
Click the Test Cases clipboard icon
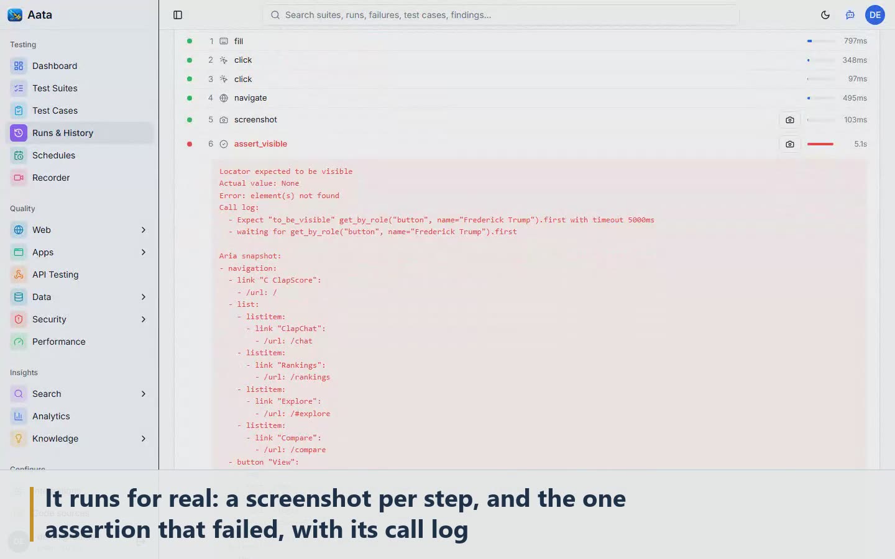click(x=19, y=111)
